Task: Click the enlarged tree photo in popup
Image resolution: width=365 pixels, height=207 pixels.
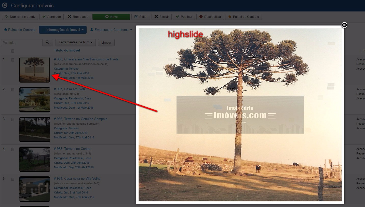Action: (240, 115)
